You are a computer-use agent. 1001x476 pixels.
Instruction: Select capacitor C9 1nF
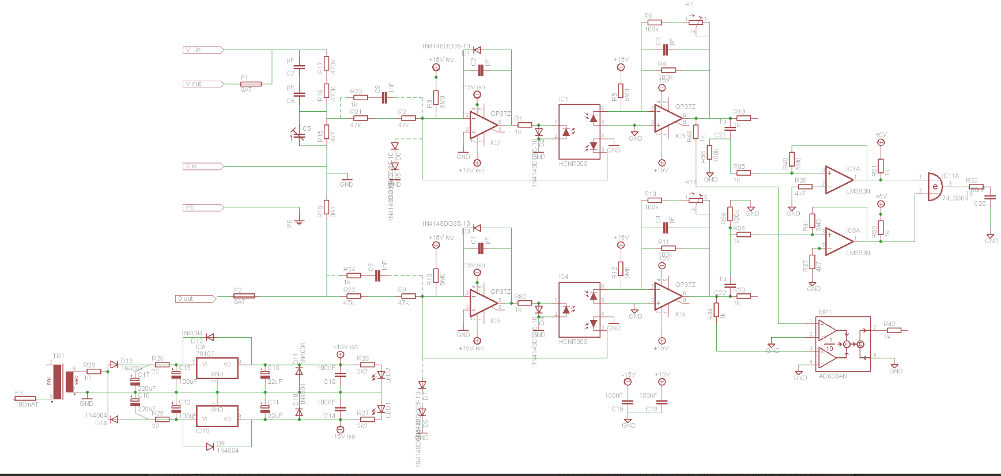(x=378, y=275)
